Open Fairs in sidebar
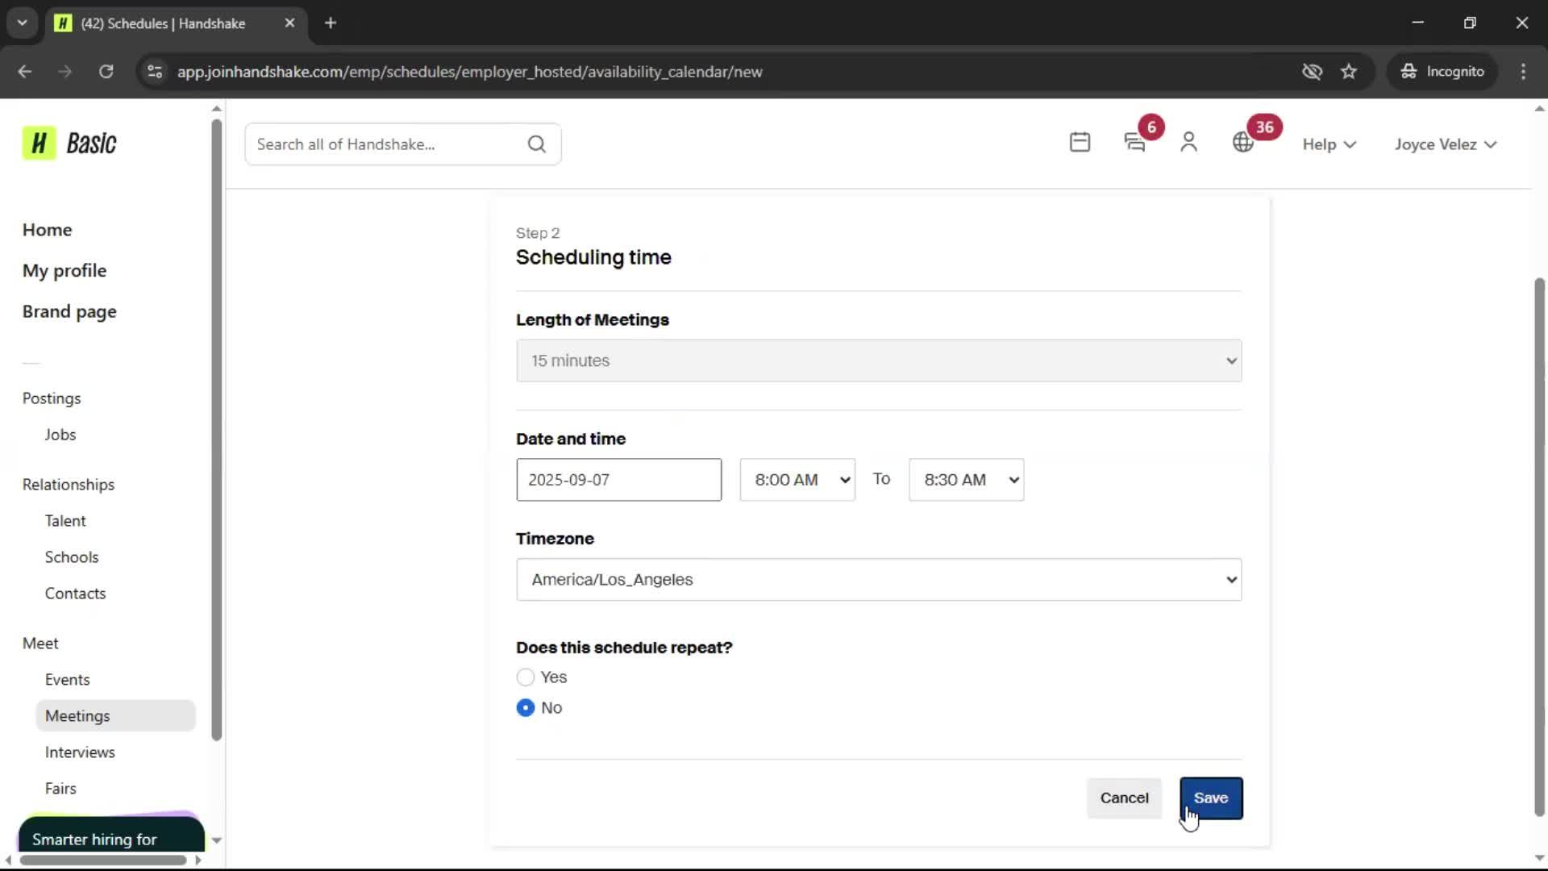This screenshot has width=1548, height=871. [x=60, y=789]
